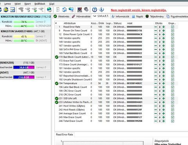
Task: Click the 'Nem regisztrált verzió' registration link
Action: click(139, 10)
